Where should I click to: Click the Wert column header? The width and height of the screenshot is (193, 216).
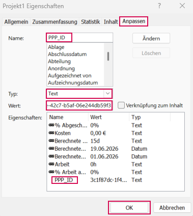[108, 117]
